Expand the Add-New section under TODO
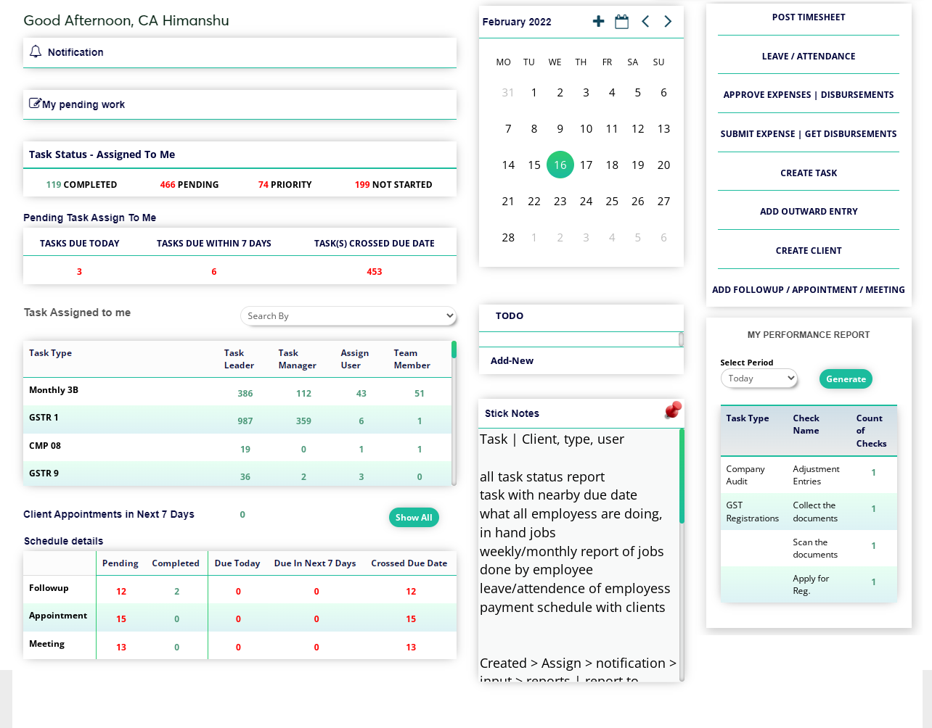 512,360
